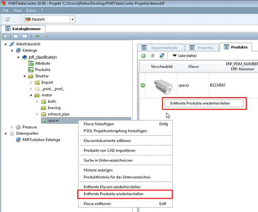Open the View menu
258x212 pixels.
point(18,10)
